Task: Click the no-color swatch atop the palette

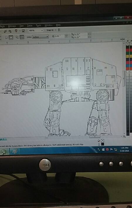Action: pos(128,44)
